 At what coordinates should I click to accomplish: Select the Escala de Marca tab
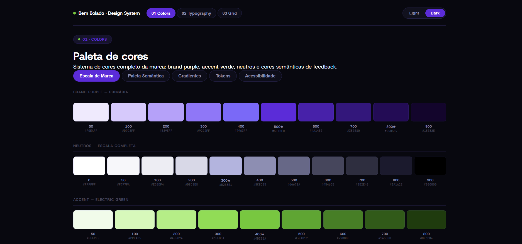pyautogui.click(x=96, y=76)
